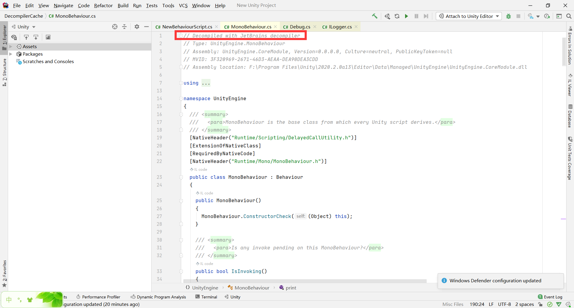The image size is (574, 308).
Task: Open the Unity tool window at bottom
Action: pyautogui.click(x=233, y=297)
